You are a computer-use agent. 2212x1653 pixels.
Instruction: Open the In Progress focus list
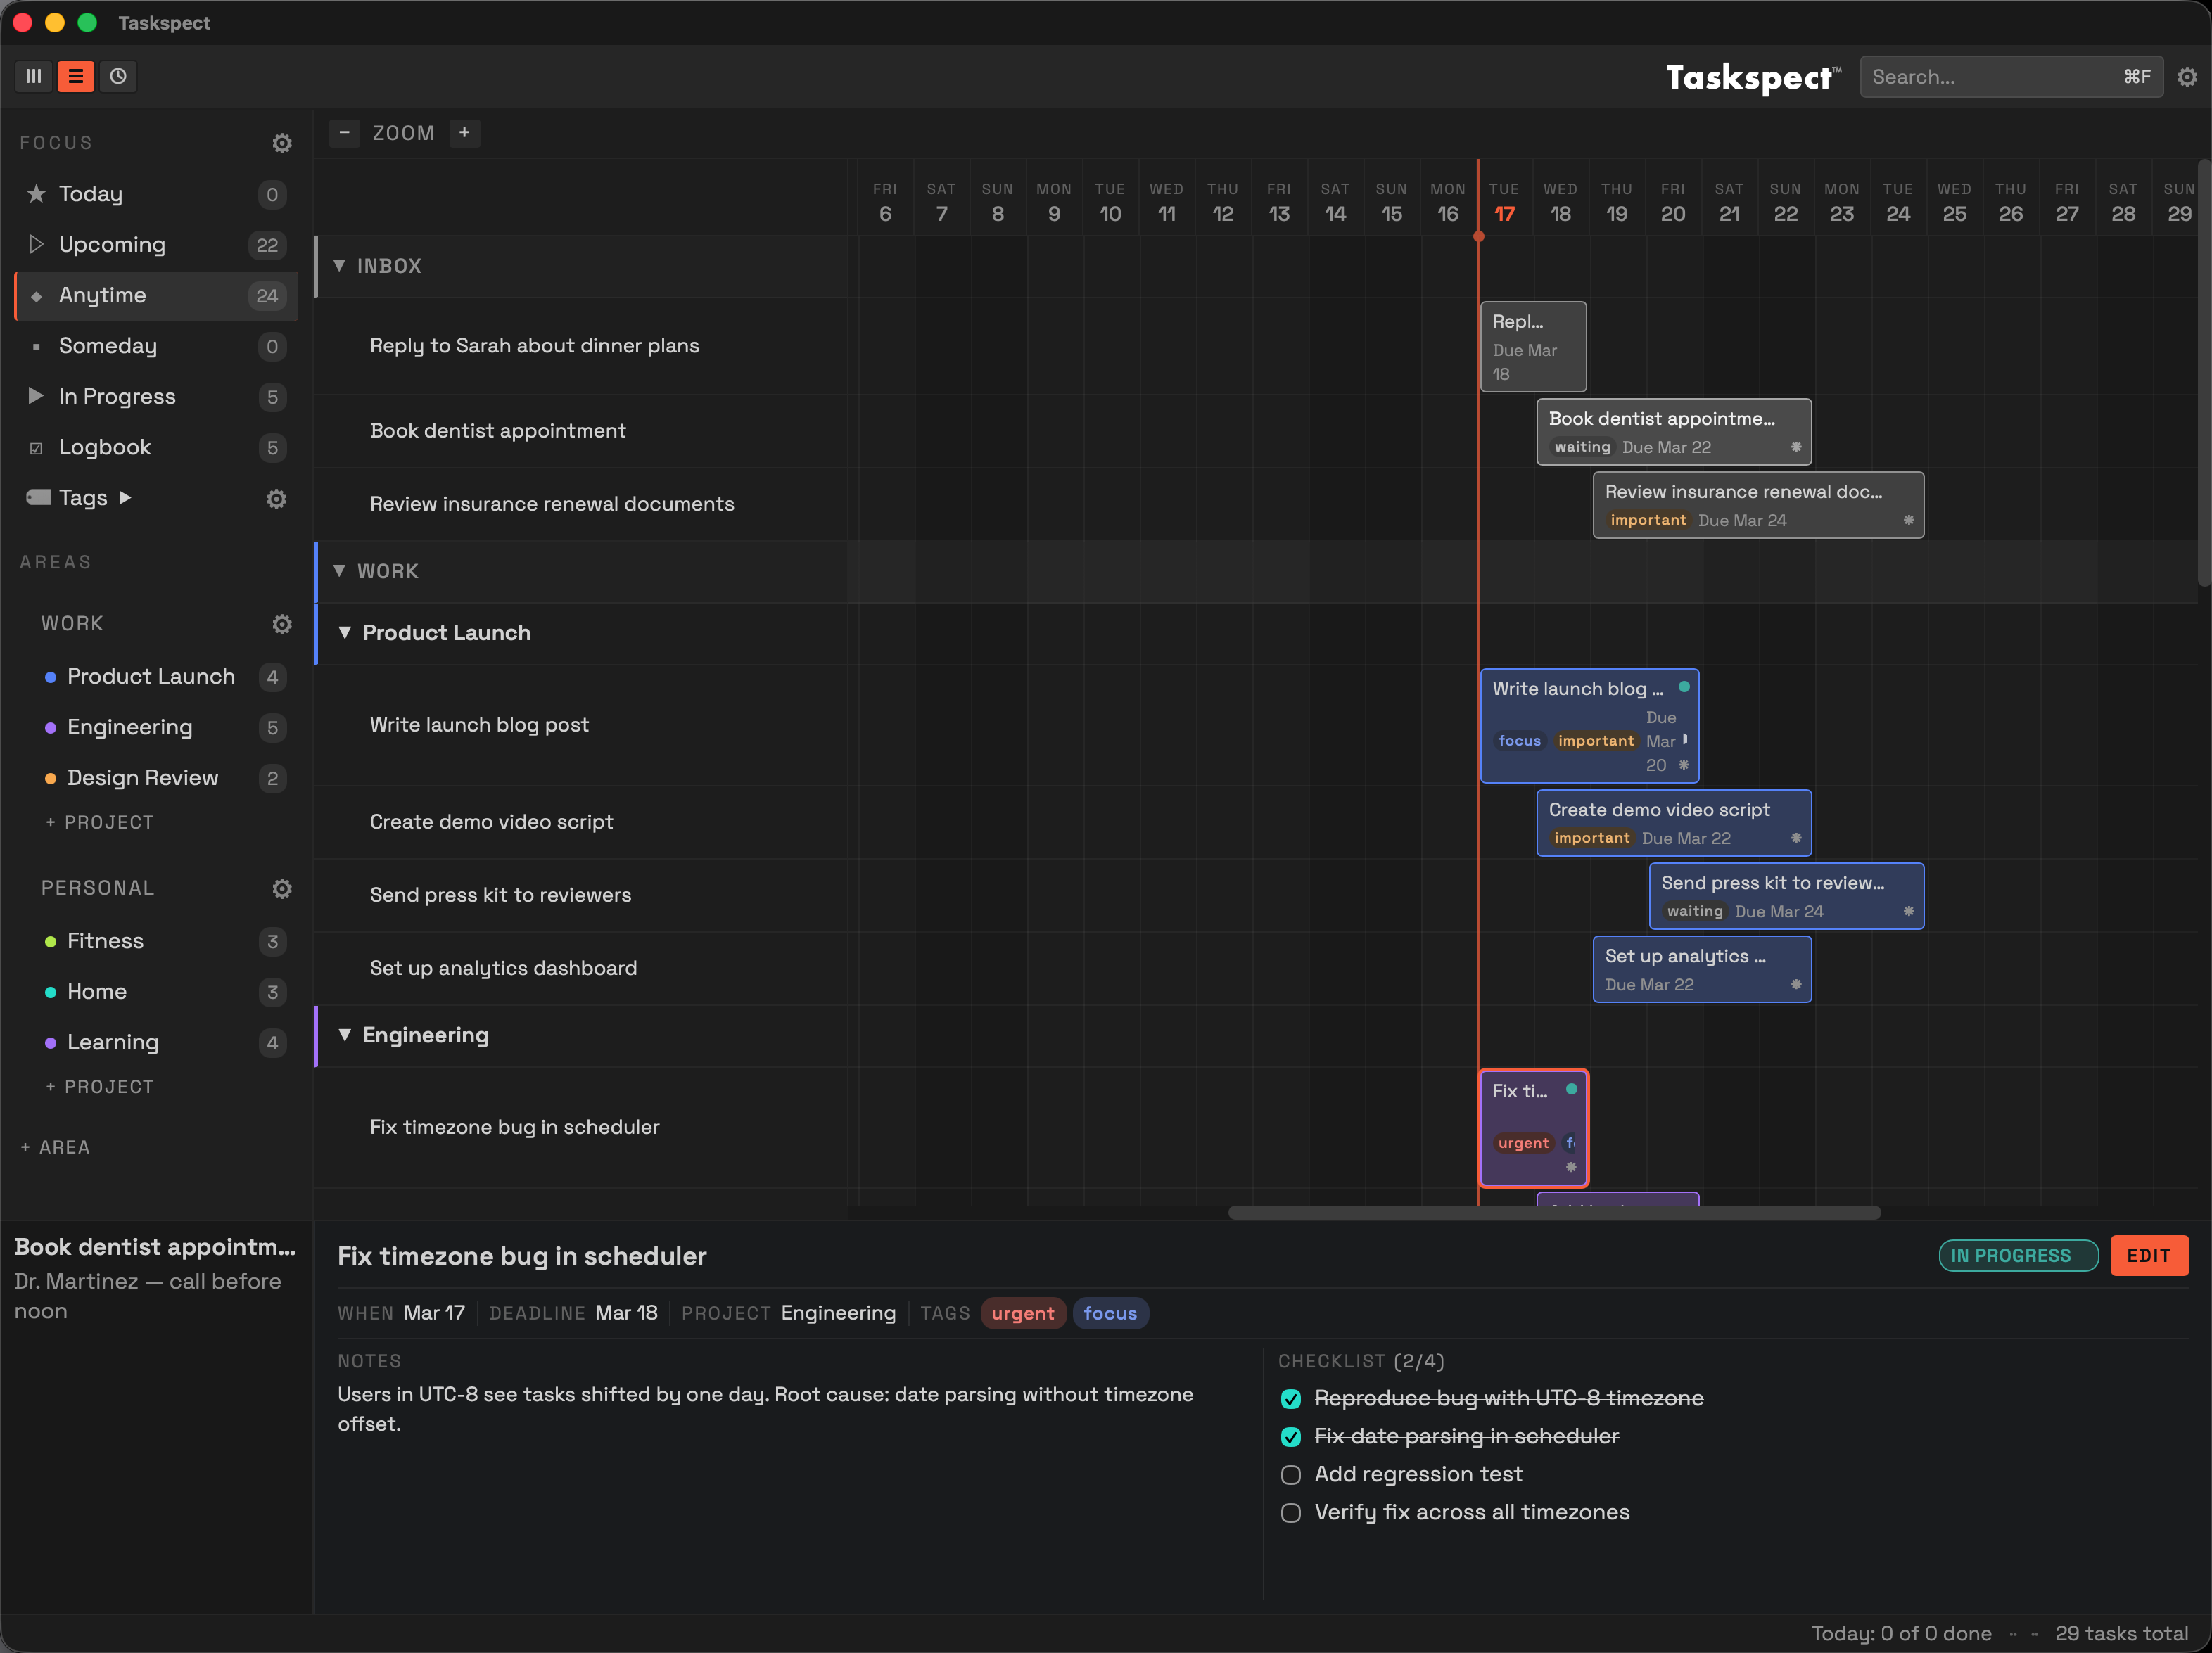[118, 396]
